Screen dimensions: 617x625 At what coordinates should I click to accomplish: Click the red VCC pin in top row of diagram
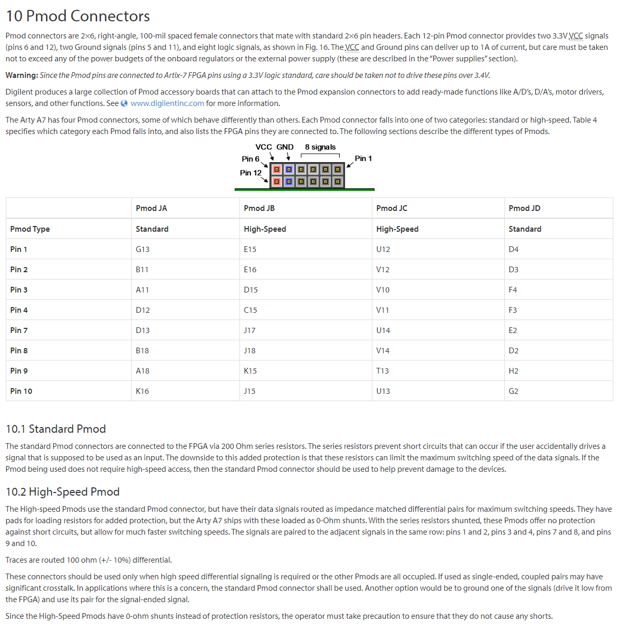click(x=276, y=169)
